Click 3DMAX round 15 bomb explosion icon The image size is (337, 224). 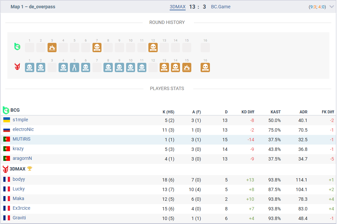[187, 67]
